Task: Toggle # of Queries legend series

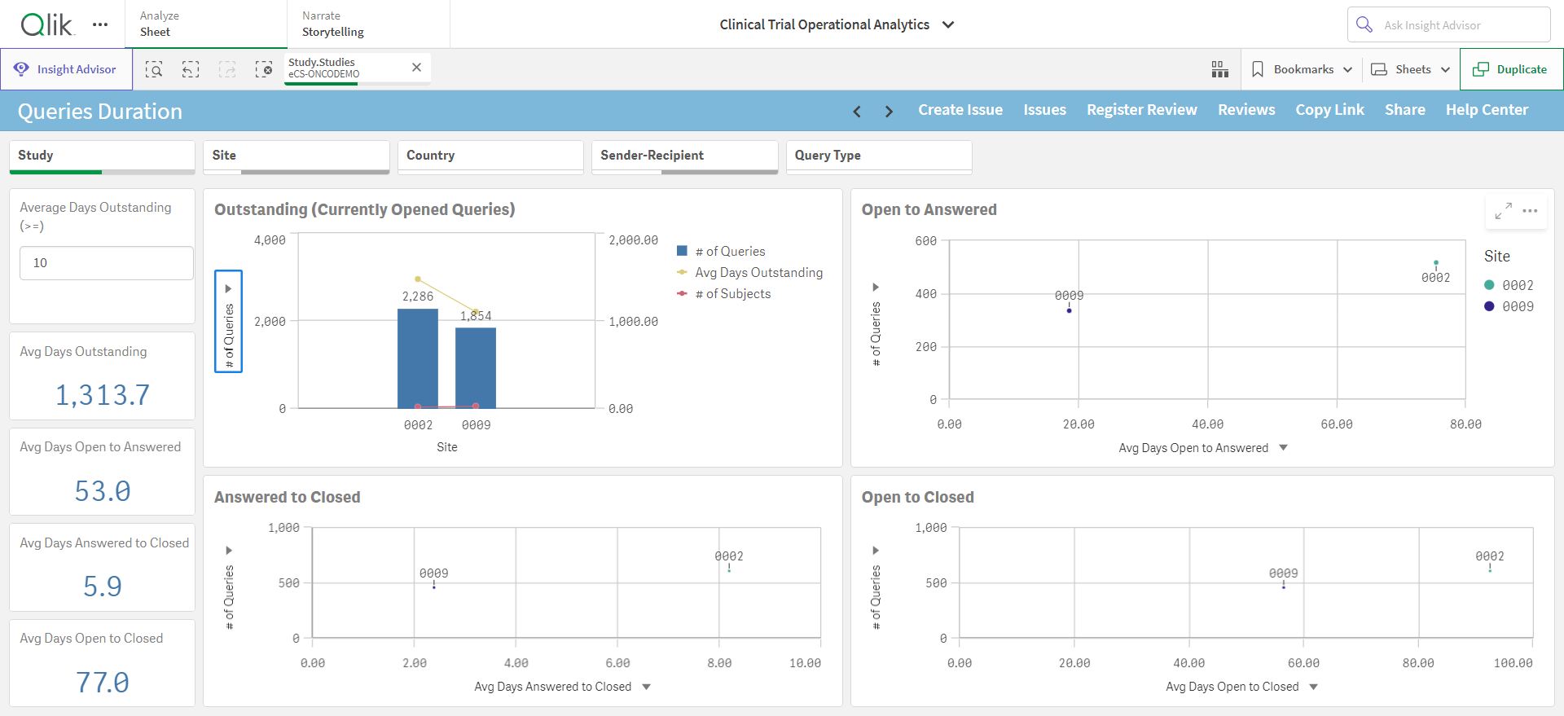Action: click(722, 252)
